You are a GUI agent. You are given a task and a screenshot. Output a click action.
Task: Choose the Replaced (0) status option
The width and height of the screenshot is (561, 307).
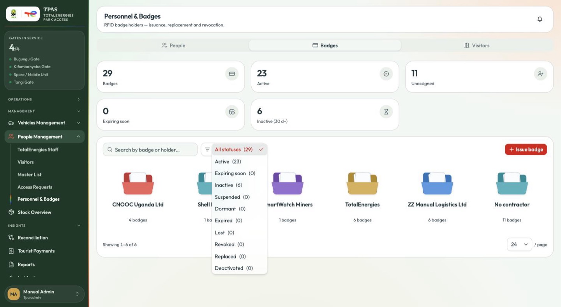click(240, 256)
